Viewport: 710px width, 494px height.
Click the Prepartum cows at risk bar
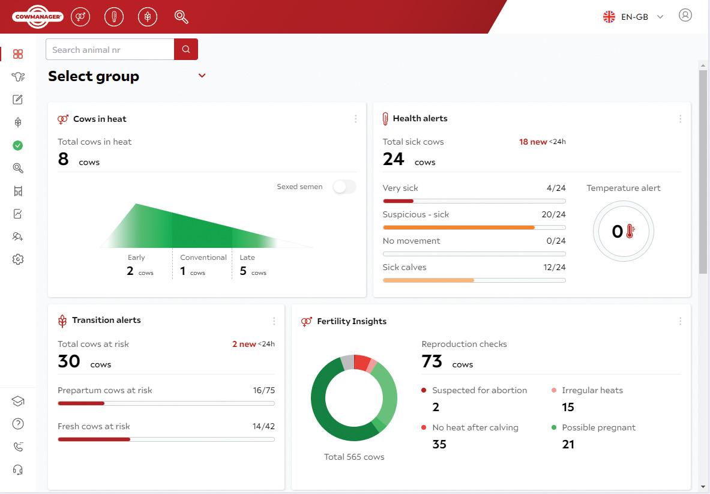(x=166, y=403)
